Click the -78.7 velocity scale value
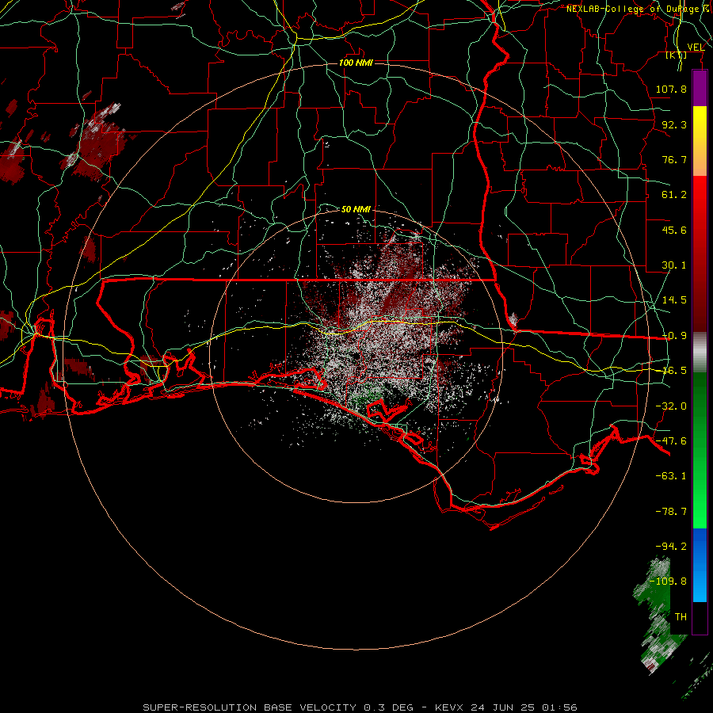This screenshot has width=713, height=713. click(671, 512)
